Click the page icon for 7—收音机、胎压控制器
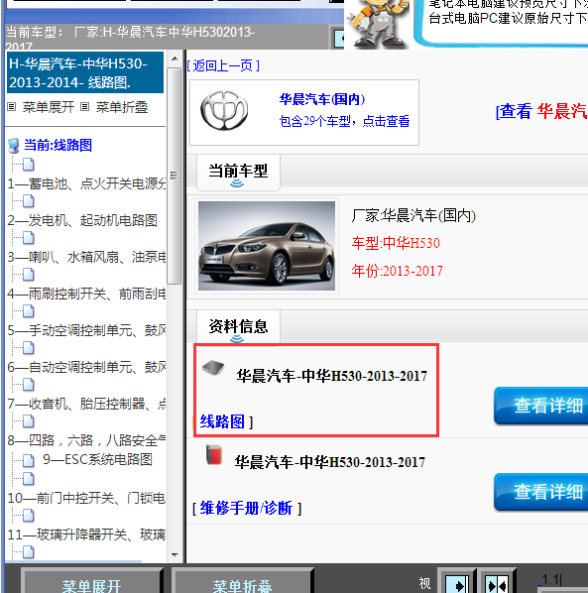 [29, 385]
